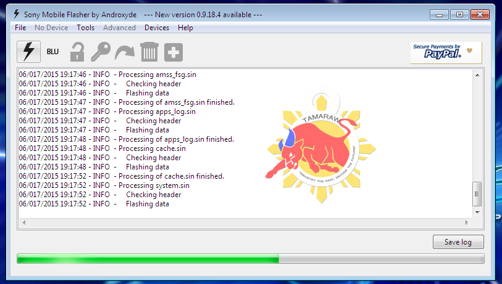The height and width of the screenshot is (284, 502).
Task: Click the PayPal secure payments donate button
Action: coord(446,53)
